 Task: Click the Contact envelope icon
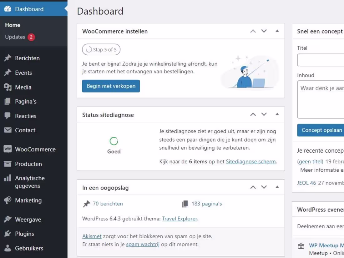[8, 130]
